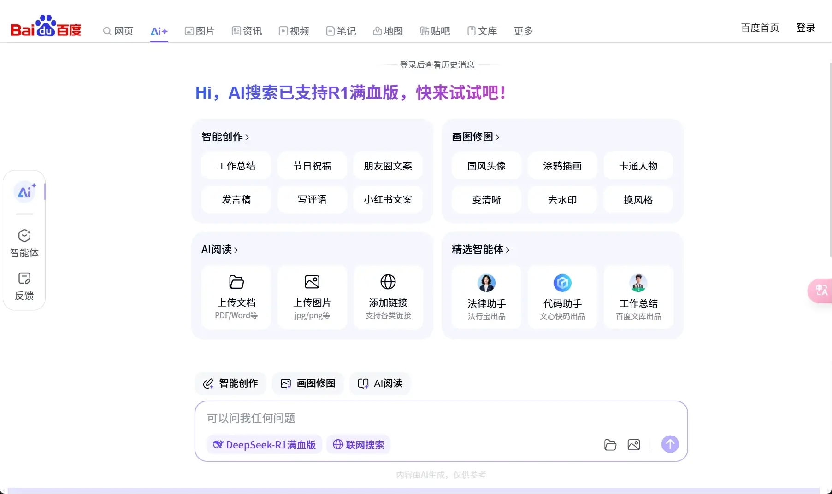Click the pink translate floating button
The image size is (832, 494).
click(x=820, y=291)
